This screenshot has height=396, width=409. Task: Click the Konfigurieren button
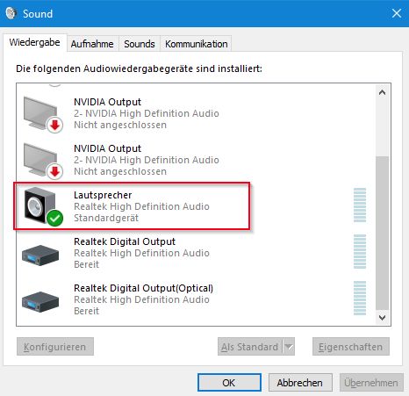tap(55, 347)
